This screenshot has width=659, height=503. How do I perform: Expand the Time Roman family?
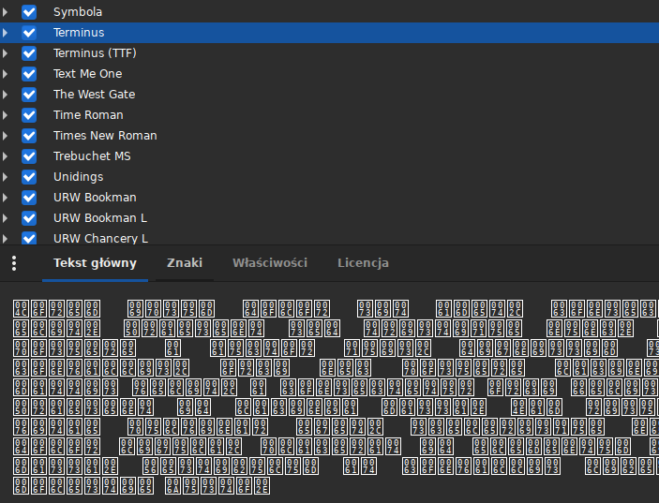tap(5, 114)
